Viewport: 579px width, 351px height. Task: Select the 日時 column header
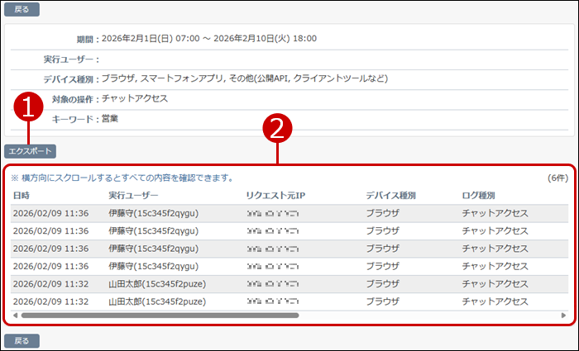tap(22, 196)
